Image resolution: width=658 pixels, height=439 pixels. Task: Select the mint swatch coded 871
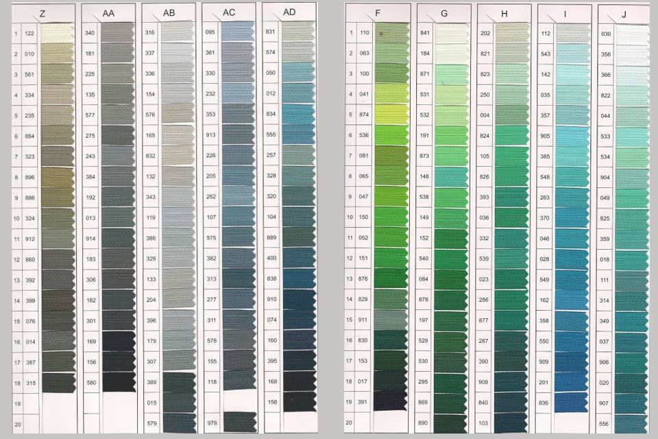pos(452,73)
